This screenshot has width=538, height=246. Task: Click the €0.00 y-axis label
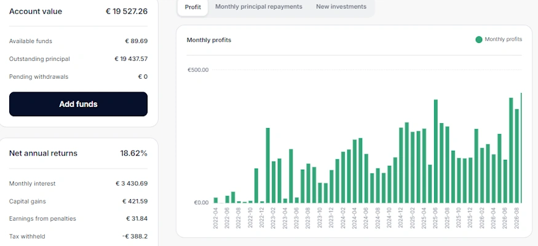click(201, 202)
